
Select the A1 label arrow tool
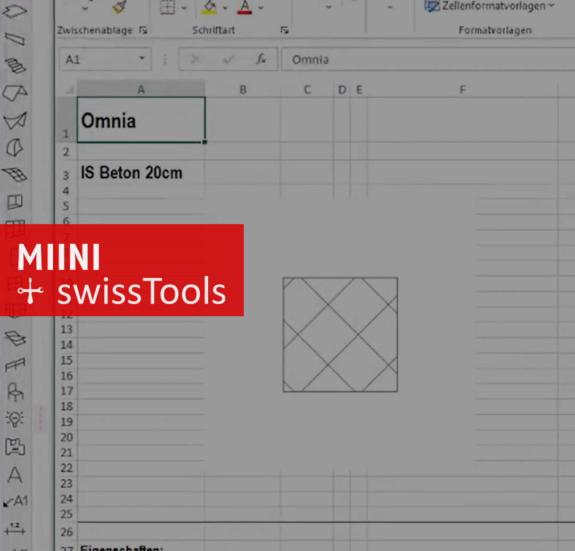point(15,501)
